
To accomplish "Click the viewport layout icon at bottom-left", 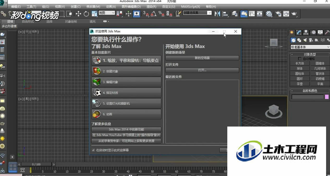I will 13,167.
